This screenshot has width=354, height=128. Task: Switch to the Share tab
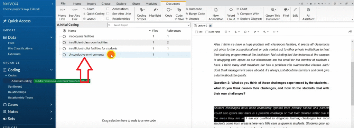[x=136, y=3]
